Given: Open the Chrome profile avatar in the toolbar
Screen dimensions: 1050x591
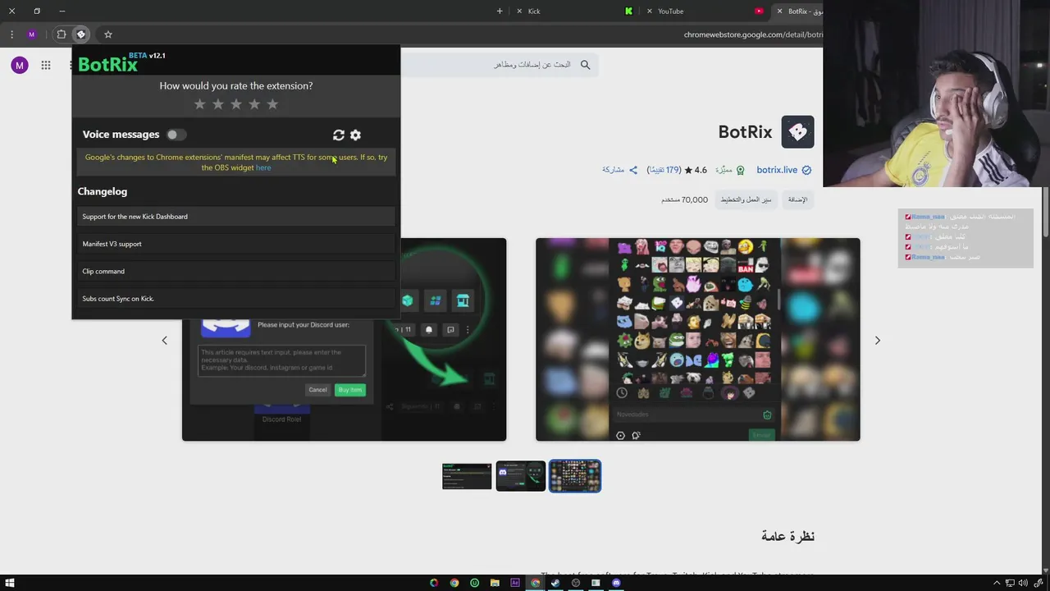Looking at the screenshot, I should [x=32, y=34].
